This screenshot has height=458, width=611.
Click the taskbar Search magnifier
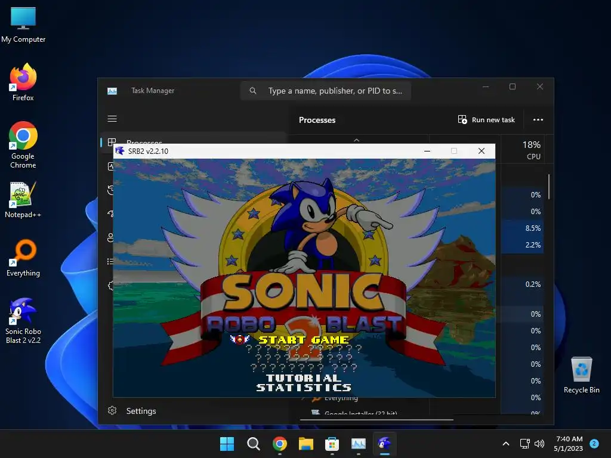coord(253,444)
